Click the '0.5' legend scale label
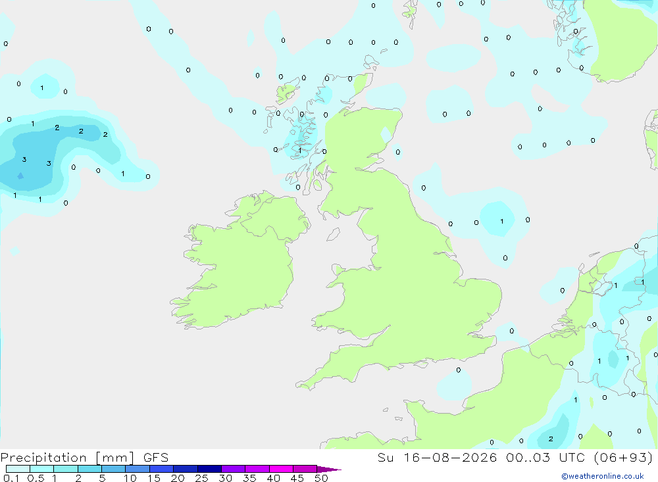Image resolution: width=658 pixels, height=482 pixels. click(36, 478)
